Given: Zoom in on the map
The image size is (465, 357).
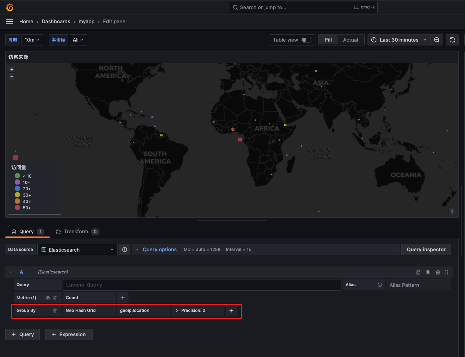Looking at the screenshot, I should (x=12, y=69).
